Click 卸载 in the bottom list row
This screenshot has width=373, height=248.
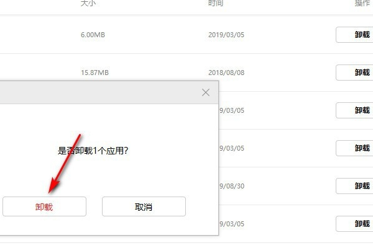354,224
